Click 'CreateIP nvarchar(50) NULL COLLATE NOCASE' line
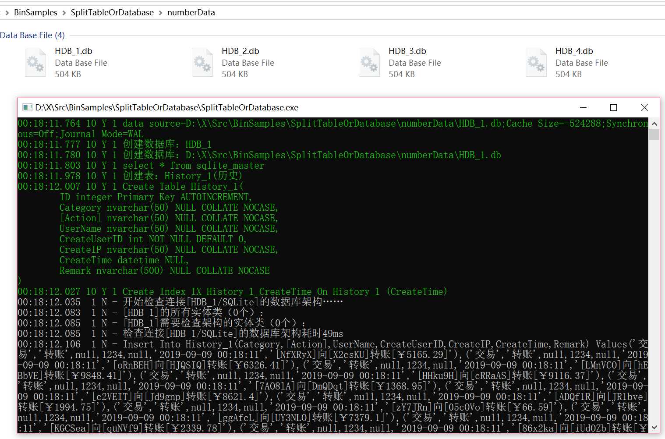The image size is (665, 439). [x=169, y=250]
